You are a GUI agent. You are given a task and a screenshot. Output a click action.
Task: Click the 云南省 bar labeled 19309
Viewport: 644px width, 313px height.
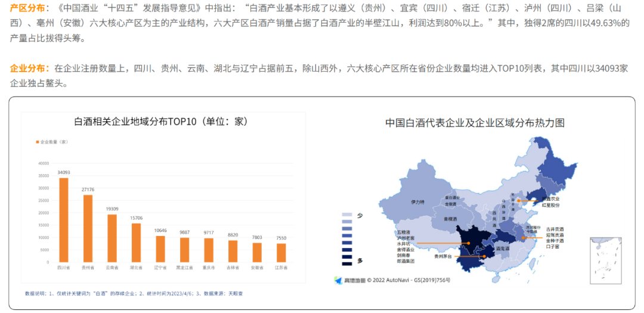click(112, 238)
